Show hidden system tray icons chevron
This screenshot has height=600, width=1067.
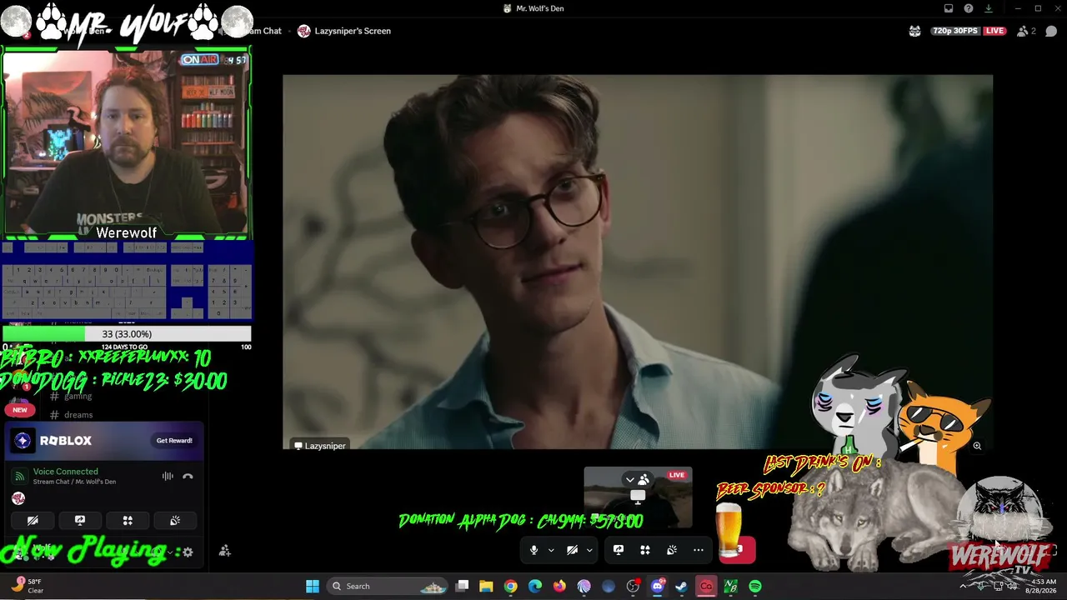pyautogui.click(x=964, y=586)
